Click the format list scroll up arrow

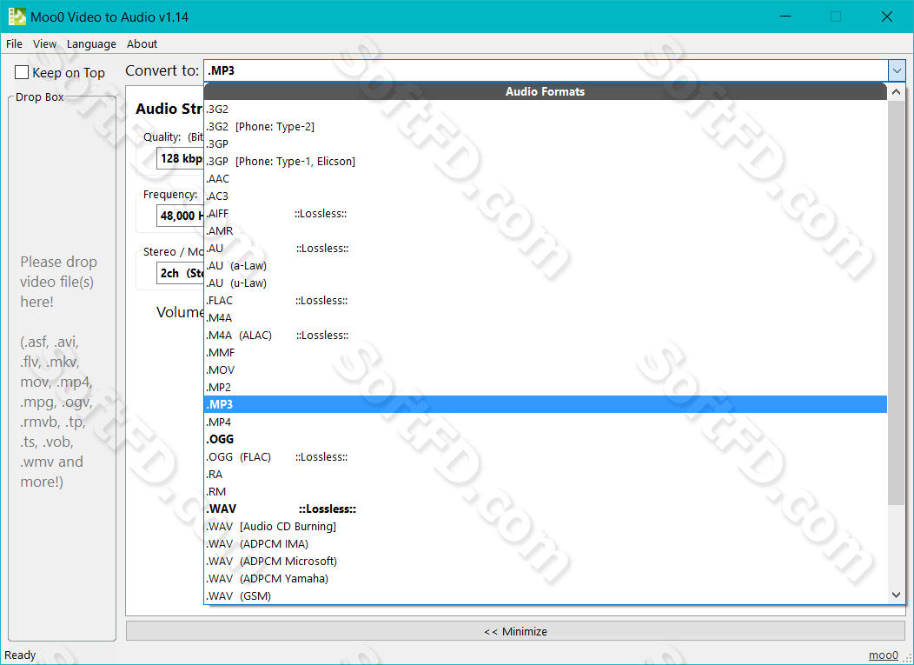coord(897,91)
